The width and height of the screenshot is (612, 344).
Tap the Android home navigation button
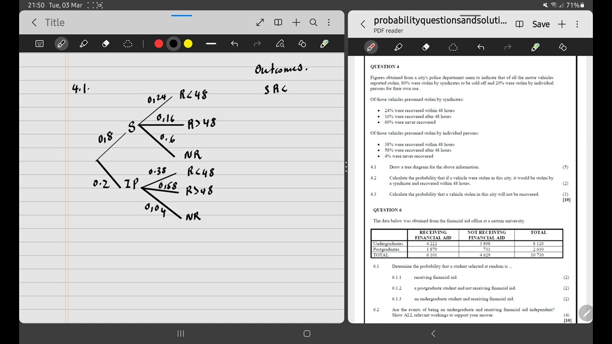307,333
